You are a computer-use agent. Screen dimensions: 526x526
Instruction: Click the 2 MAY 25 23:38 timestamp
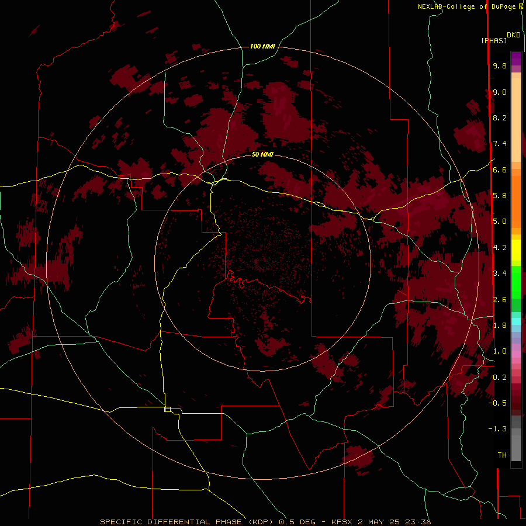pyautogui.click(x=394, y=522)
